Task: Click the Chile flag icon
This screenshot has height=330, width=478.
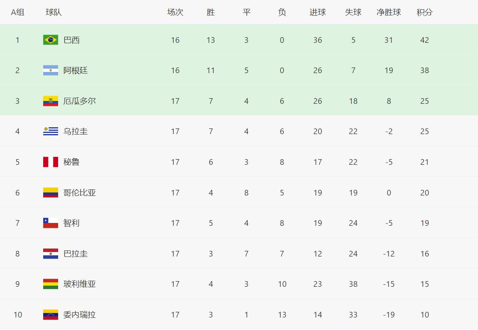Action: click(x=50, y=223)
